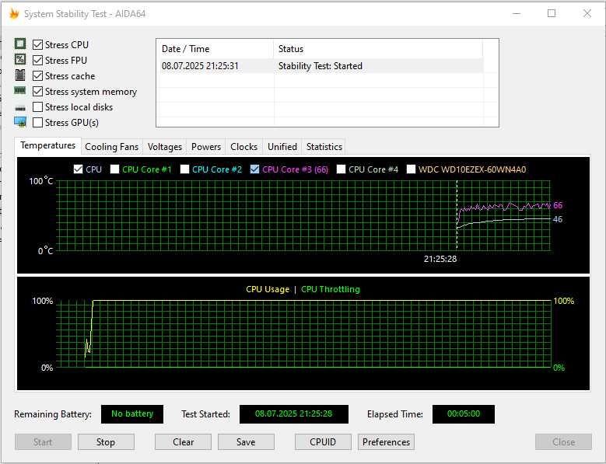Hide CPU line in temperature graph
Screen dimensions: 606x464
78,169
